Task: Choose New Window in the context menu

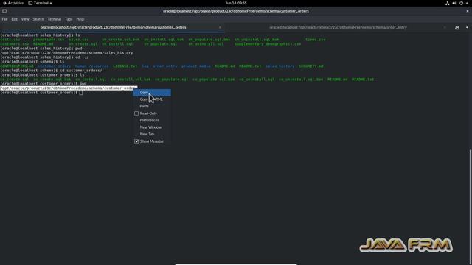Action: pos(152,127)
